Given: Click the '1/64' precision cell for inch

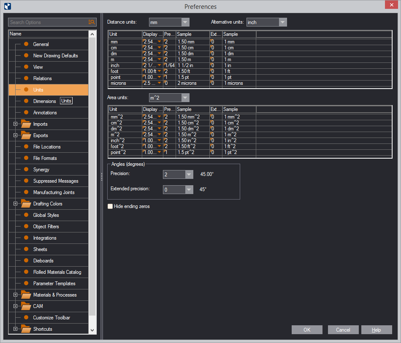Looking at the screenshot, I should [170, 65].
